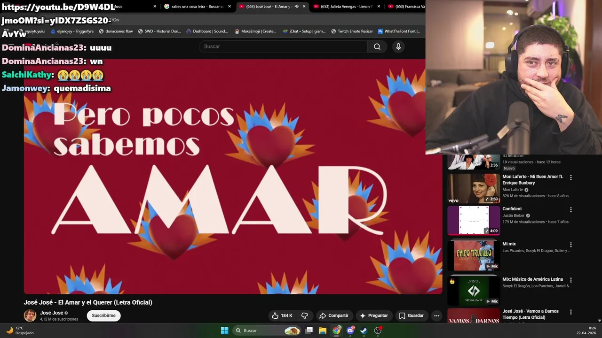Open Windows Start menu

[x=224, y=330]
